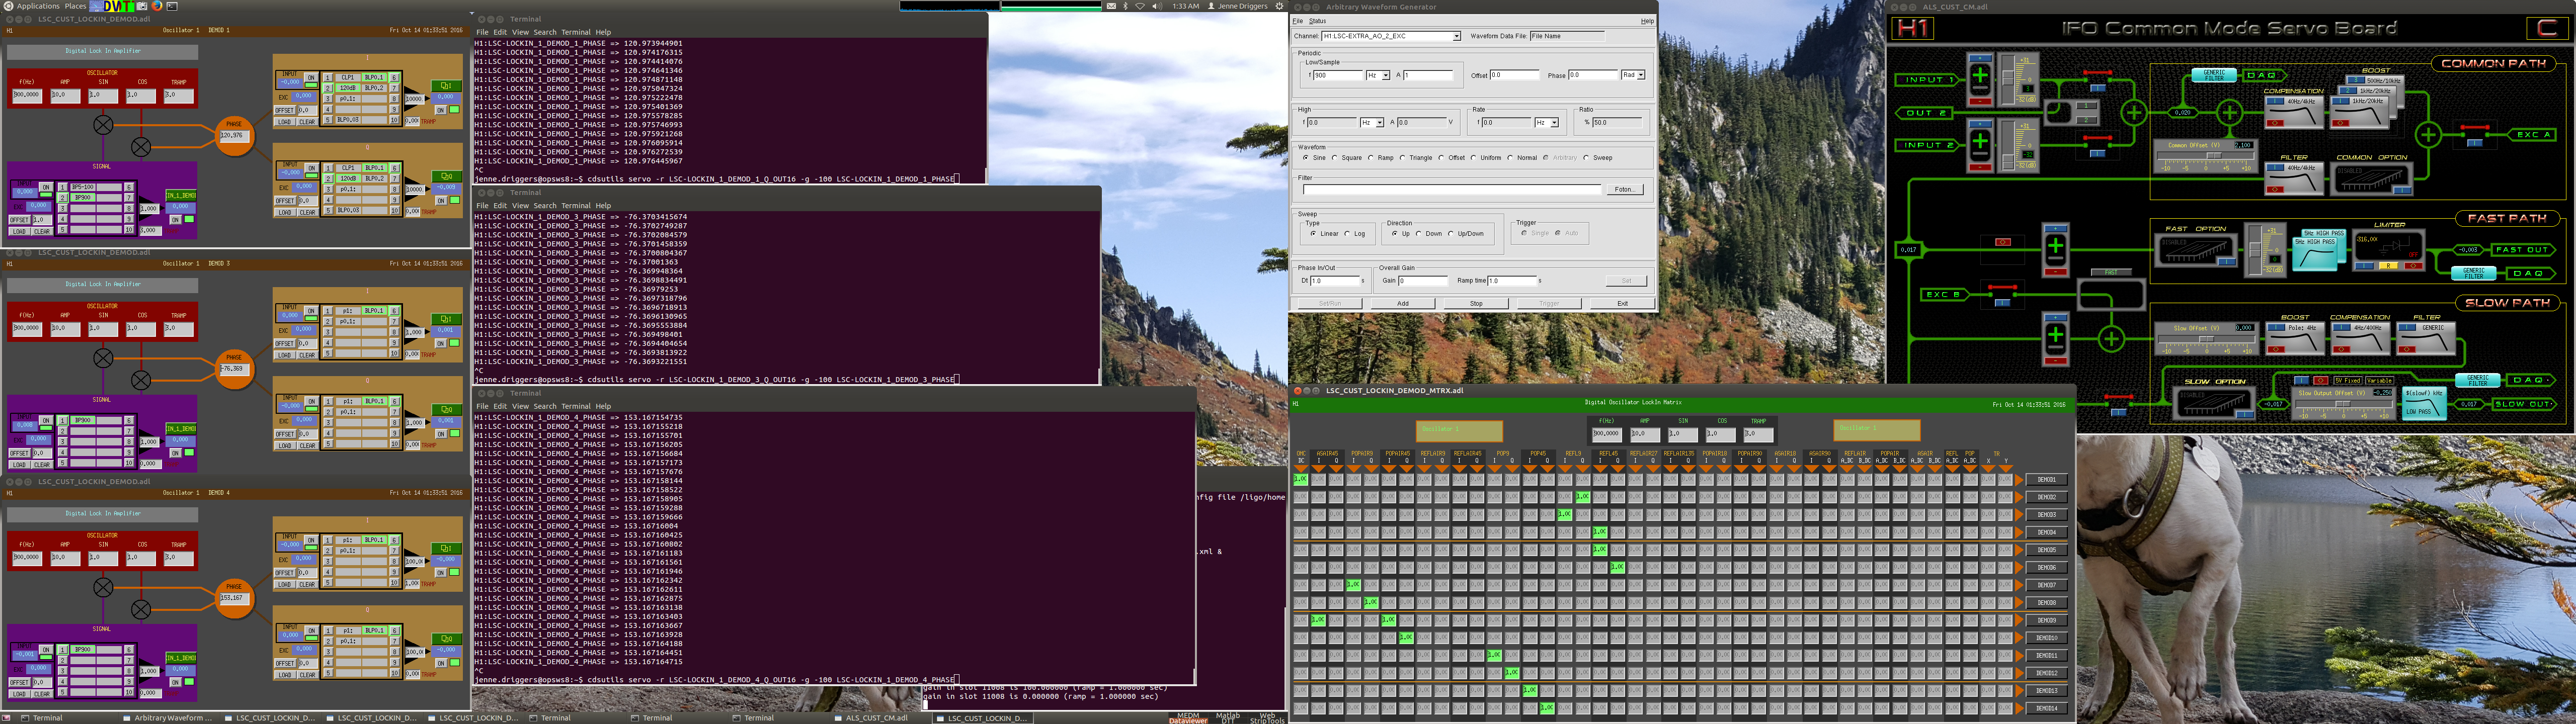Open the High frequency Hz unit dropdown
This screenshot has width=2576, height=724.
(x=1372, y=123)
